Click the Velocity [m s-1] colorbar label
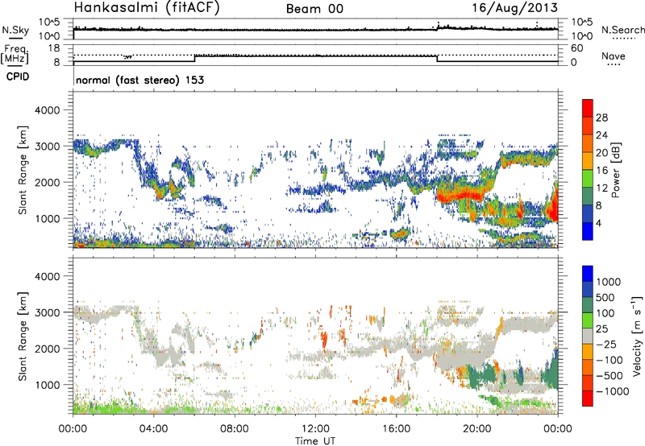 coord(637,335)
